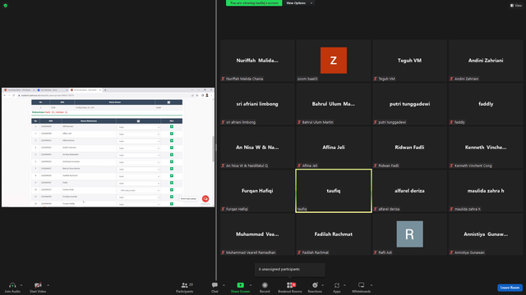Expand the caret beside Apps
Screen dimensions: 526x295
pyautogui.click(x=344, y=285)
